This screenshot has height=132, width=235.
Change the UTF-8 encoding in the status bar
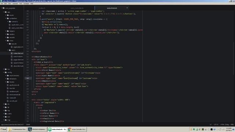point(216,125)
